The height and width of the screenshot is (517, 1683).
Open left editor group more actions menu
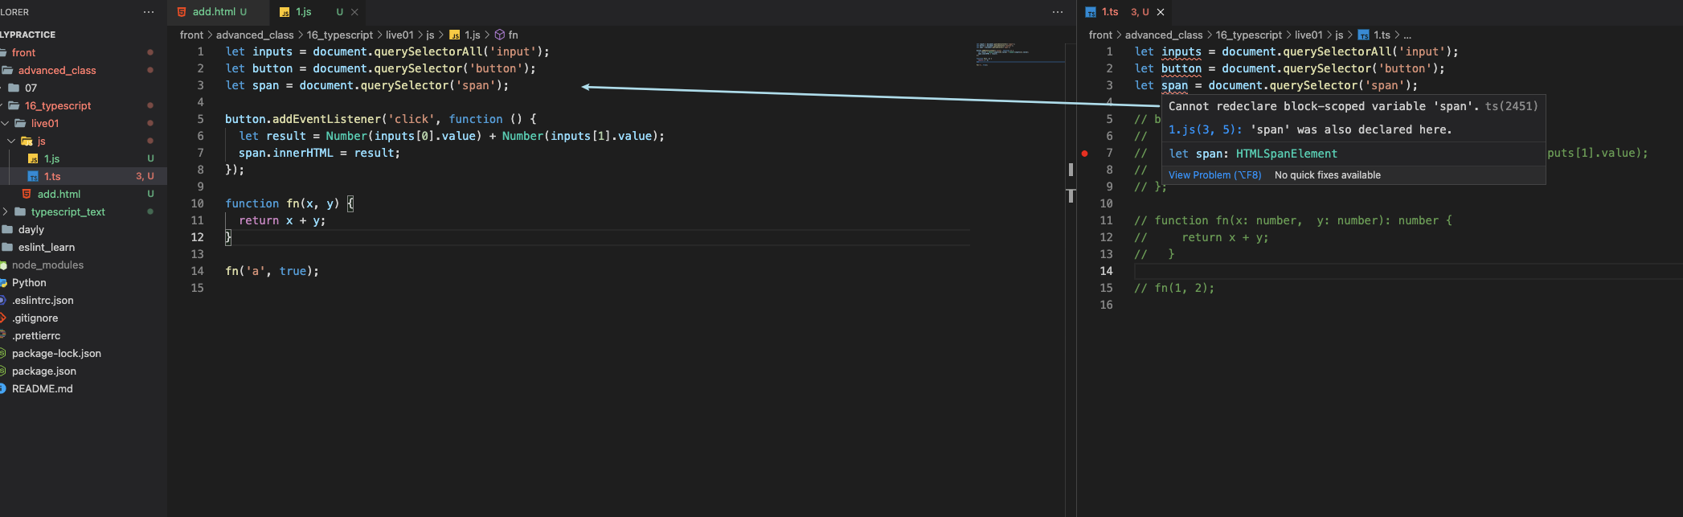1058,12
